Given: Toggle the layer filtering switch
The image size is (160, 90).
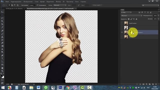Looking at the screenshot, I should click(x=159, y=12).
